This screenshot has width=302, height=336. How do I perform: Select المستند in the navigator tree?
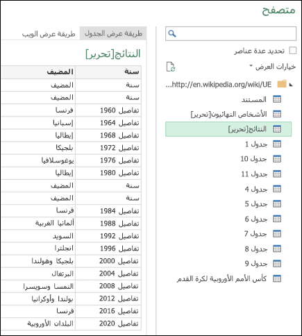coord(254,99)
